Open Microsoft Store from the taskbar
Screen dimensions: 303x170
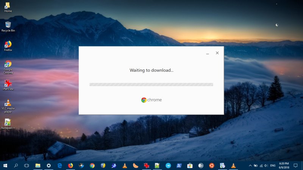pos(190,165)
